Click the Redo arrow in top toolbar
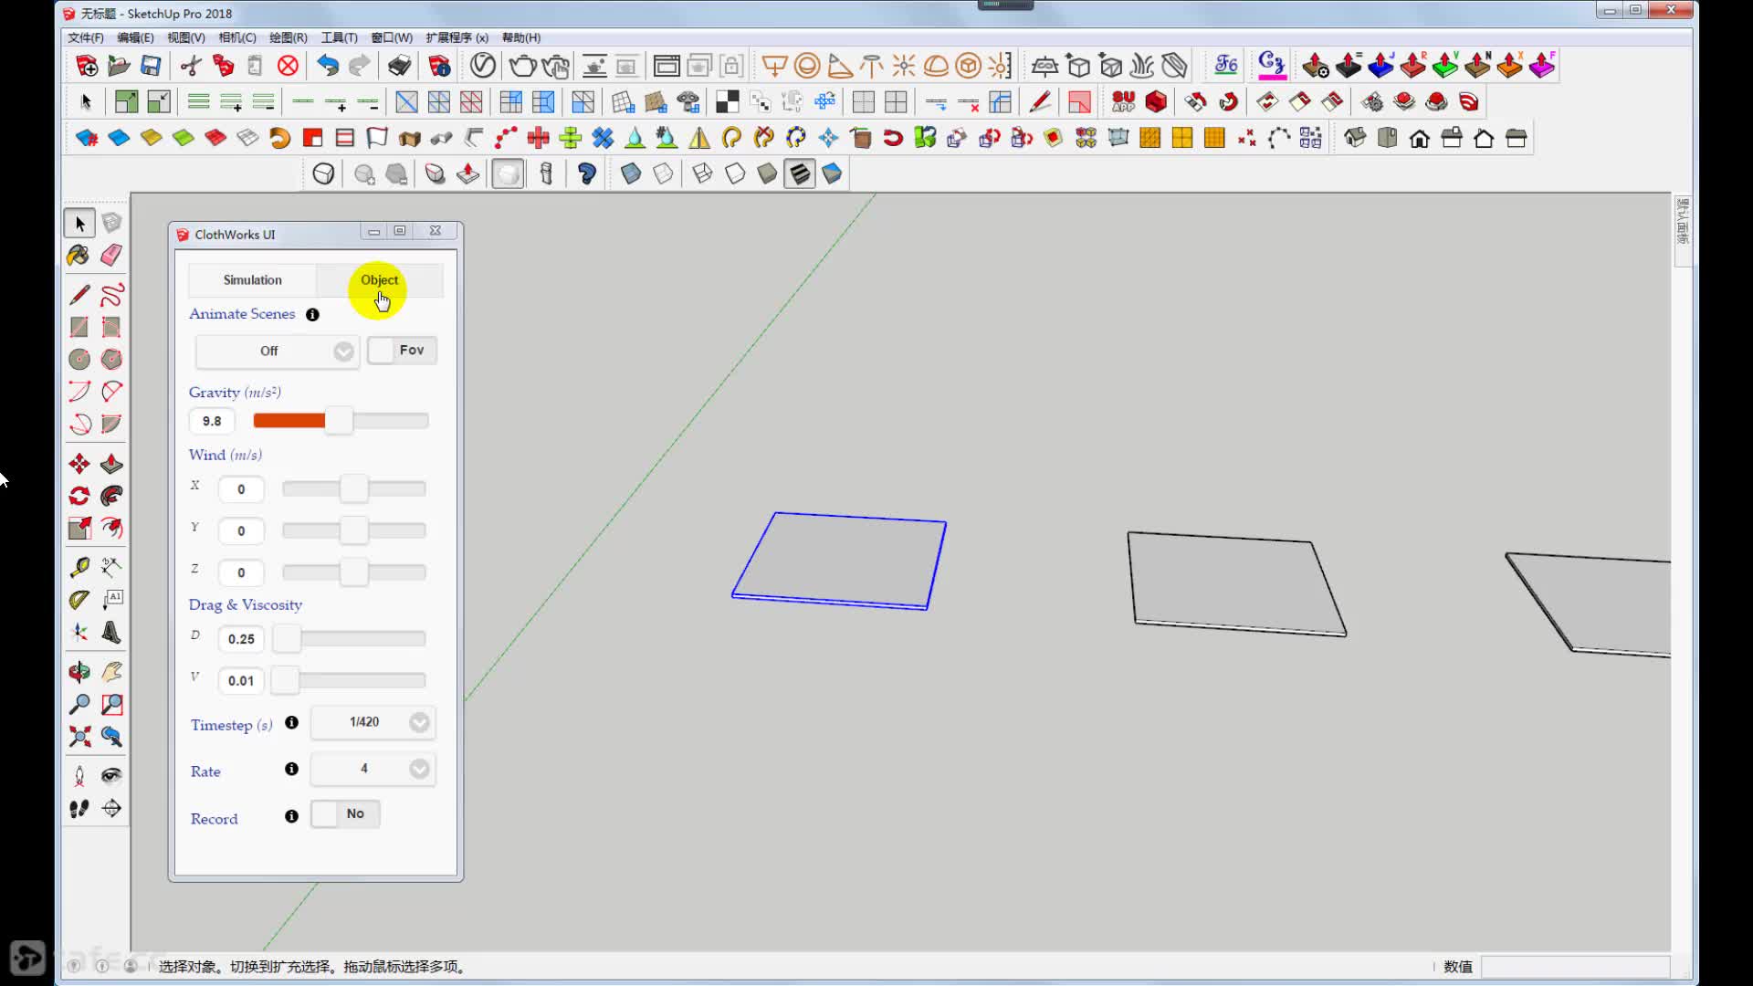This screenshot has width=1753, height=986. pos(360,66)
